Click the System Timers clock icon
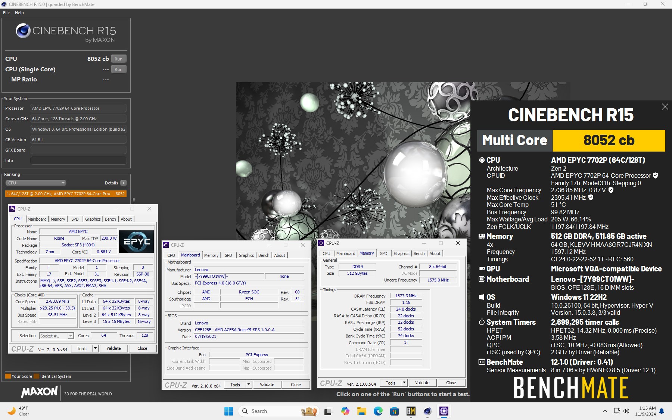The height and width of the screenshot is (420, 672). (482, 322)
